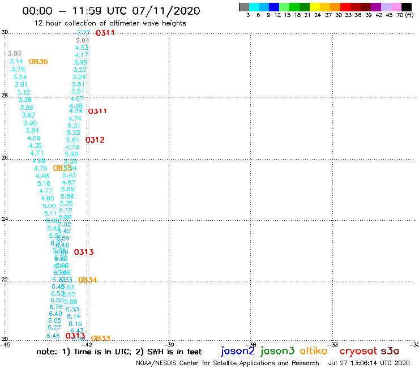Click the wave height value '5.31'
Image resolution: width=419 pixels, height=368 pixels.
[x=74, y=126]
